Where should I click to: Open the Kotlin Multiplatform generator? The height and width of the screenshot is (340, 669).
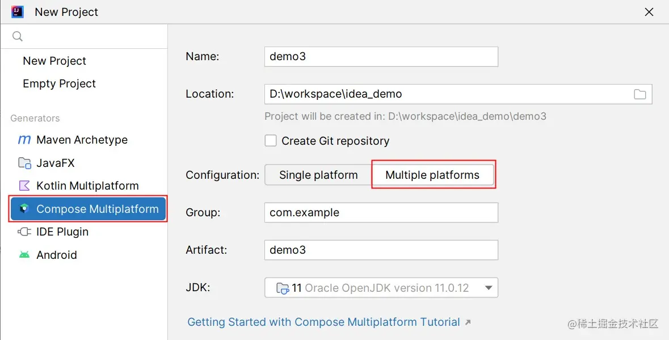click(x=24, y=186)
